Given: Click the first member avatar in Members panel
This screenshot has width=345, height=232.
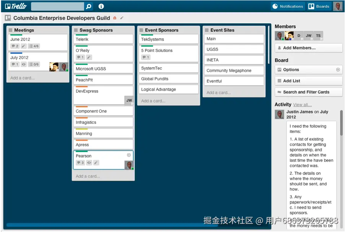Looking at the screenshot, I should point(280,36).
